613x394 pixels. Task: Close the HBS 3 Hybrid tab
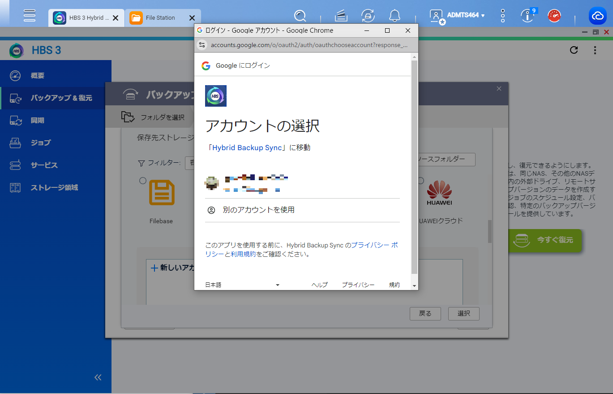pos(116,18)
